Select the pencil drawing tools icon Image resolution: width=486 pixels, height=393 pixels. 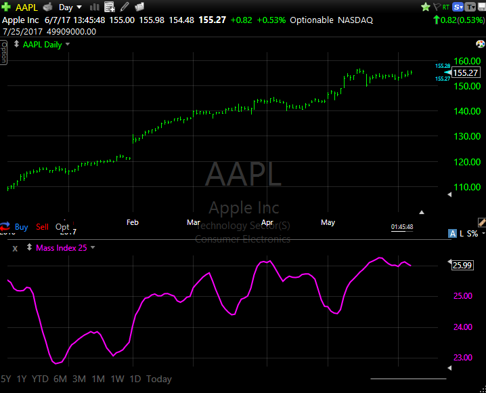(125, 7)
